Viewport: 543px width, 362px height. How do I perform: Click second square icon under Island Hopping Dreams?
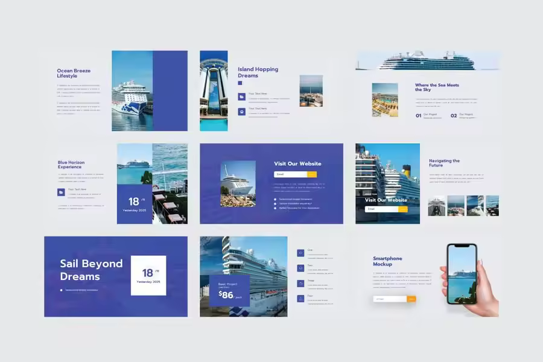[x=241, y=112]
